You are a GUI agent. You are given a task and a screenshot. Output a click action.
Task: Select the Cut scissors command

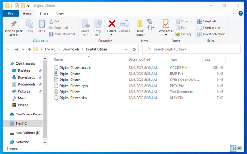[54, 21]
